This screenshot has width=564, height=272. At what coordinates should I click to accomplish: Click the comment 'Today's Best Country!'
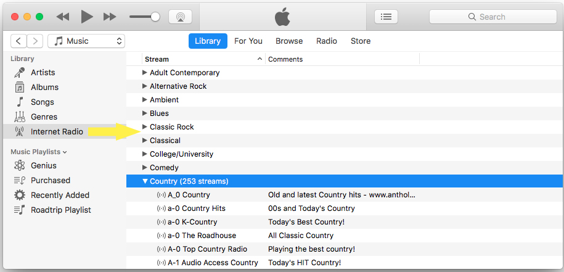306,222
